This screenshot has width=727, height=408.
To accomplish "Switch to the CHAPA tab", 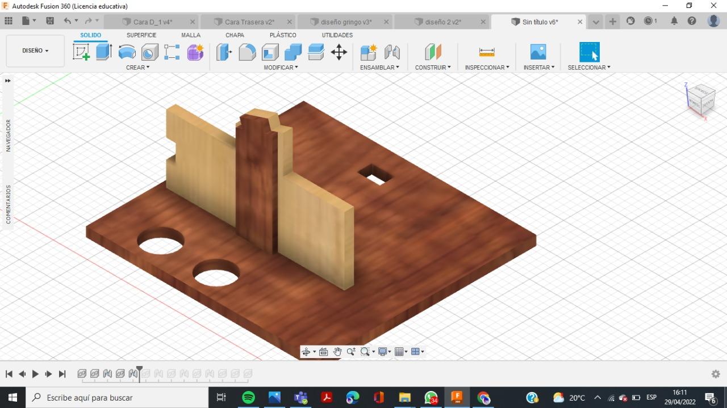I will [235, 35].
